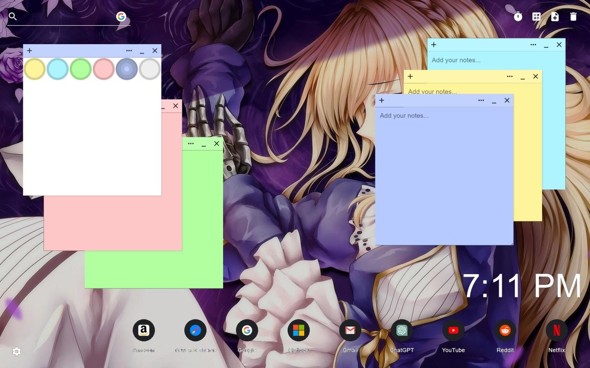This screenshot has height=368, width=590.
Task: Close the pink sticky note
Action: point(176,106)
